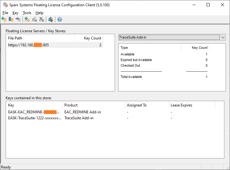The width and height of the screenshot is (230, 170).
Task: Minimize the Floating License Configuration window
Action: (x=194, y=5)
